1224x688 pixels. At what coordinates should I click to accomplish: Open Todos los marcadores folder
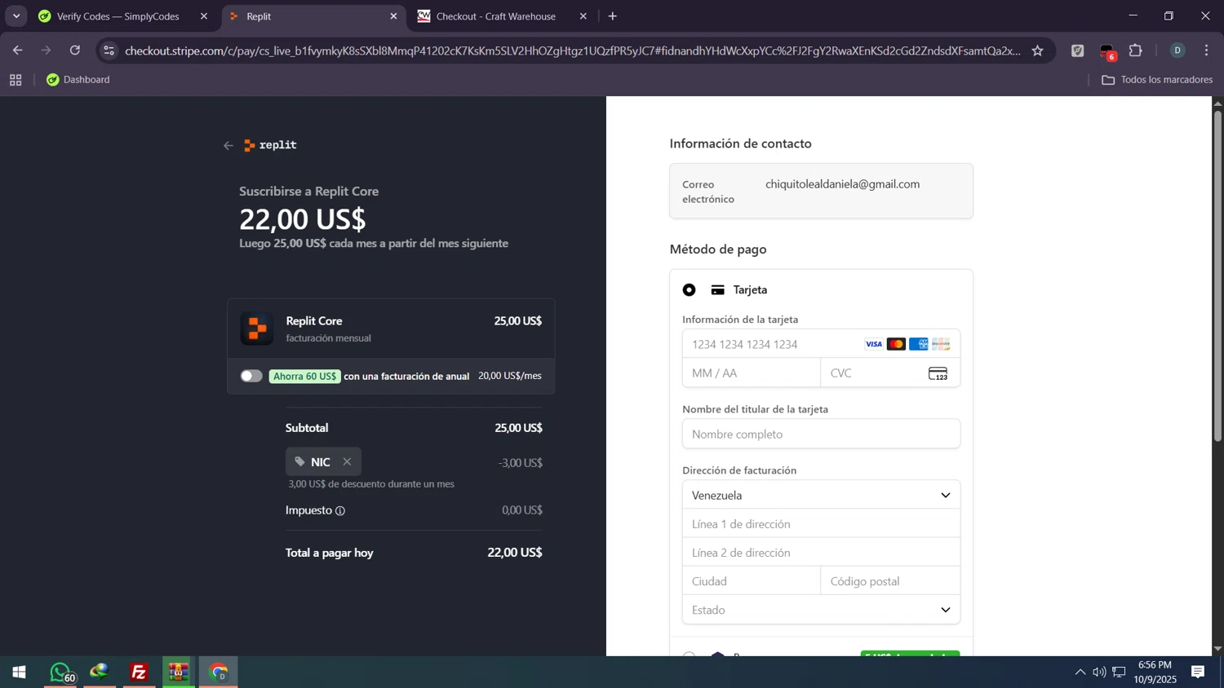click(1157, 80)
